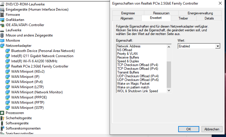The image size is (226, 137).
Task: Select the Prozessoren category label
Action: pyautogui.click(x=15, y=113)
